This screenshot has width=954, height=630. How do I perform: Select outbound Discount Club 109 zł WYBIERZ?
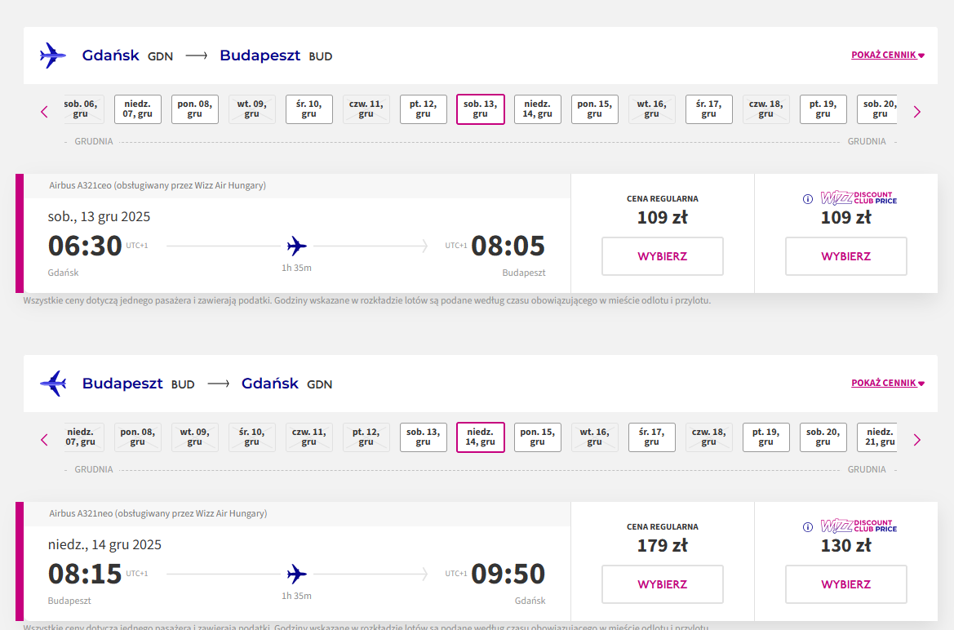845,256
